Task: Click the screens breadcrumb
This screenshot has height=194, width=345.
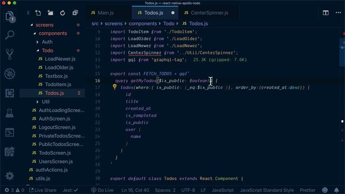Action: (x=114, y=24)
